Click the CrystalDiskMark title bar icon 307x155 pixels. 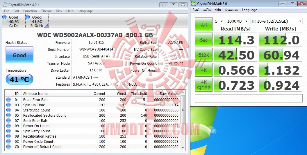[x=194, y=3]
